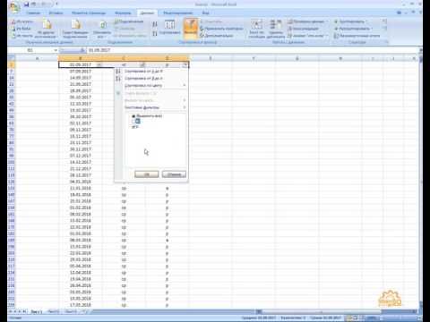This screenshot has height=322, width=430.
Task: Click cell with date 21.09.2017
Action: [x=81, y=84]
